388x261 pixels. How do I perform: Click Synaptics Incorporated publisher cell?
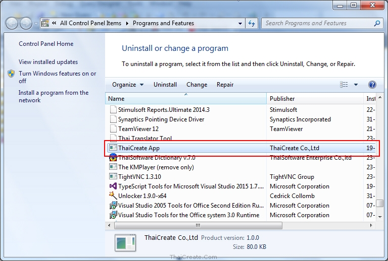click(x=300, y=119)
